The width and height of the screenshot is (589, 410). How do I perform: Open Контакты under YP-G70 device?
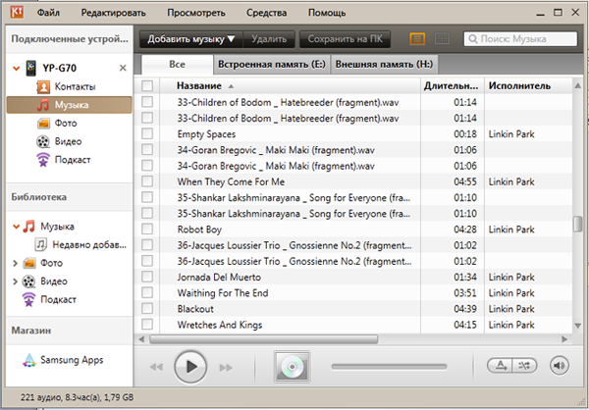[x=76, y=86]
